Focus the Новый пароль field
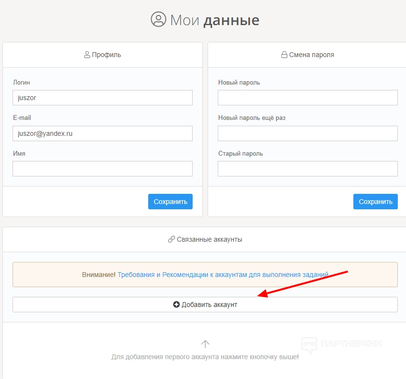 point(308,98)
